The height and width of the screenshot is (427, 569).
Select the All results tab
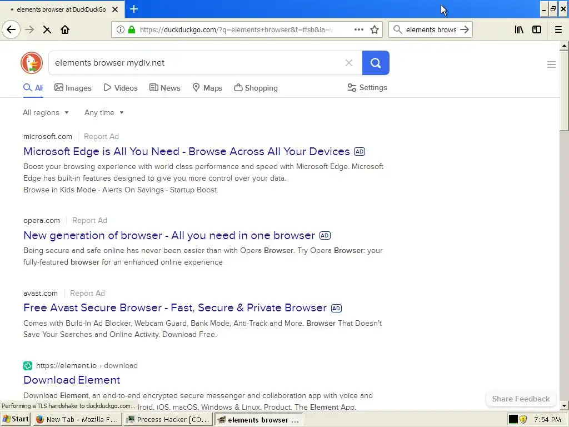tap(33, 88)
